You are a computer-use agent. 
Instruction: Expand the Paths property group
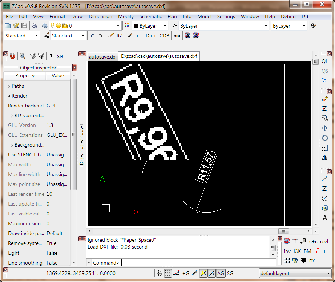pyautogui.click(x=9, y=86)
